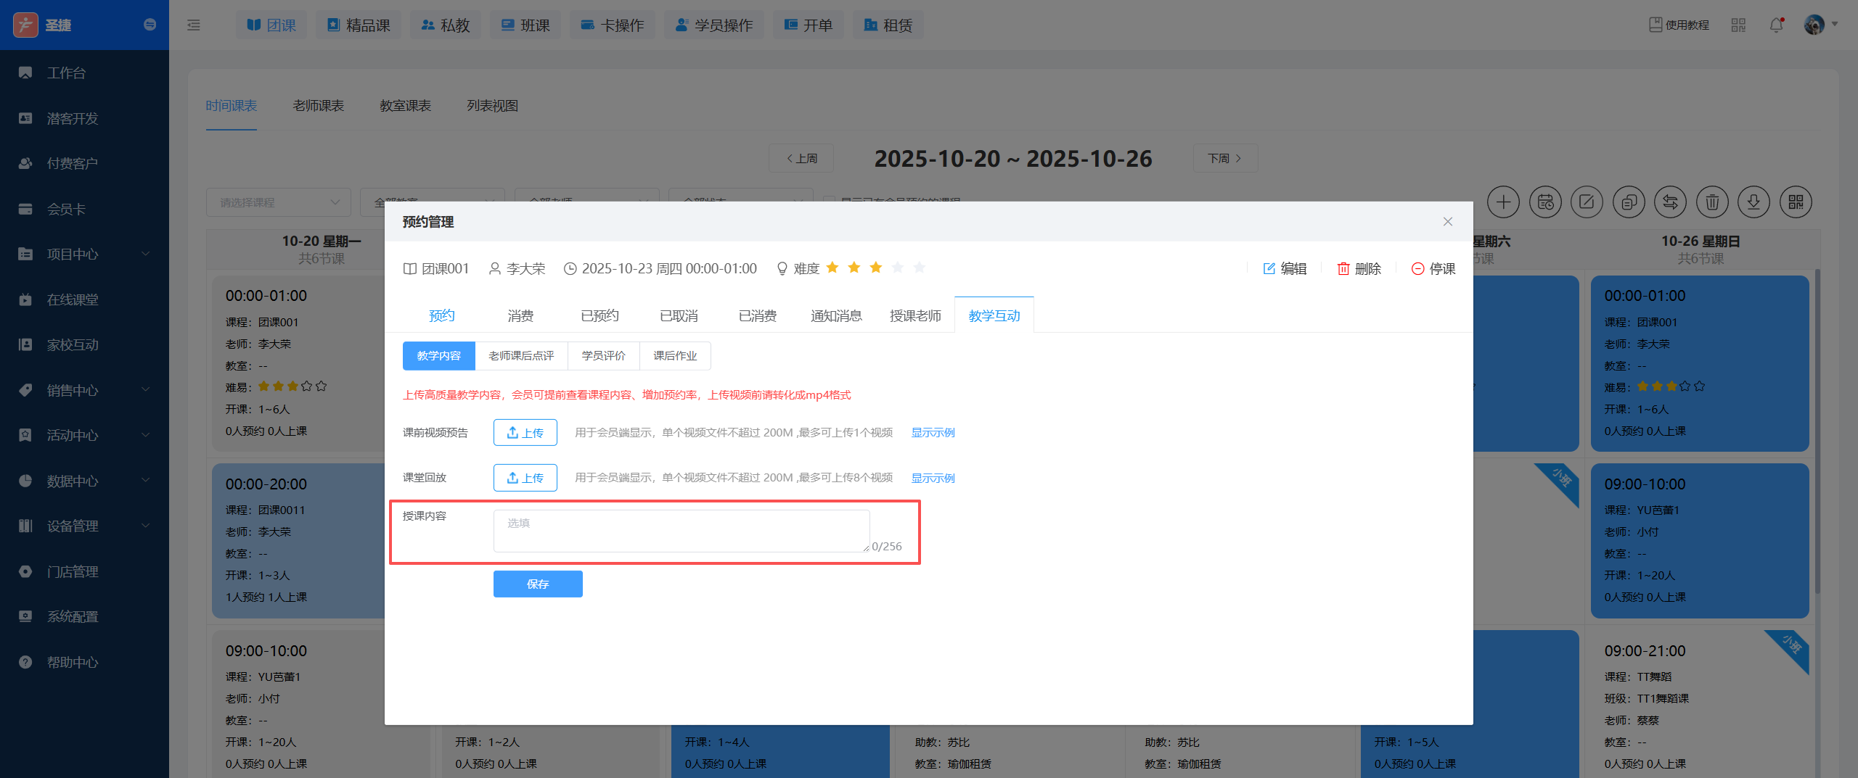
Task: Click the add course plus icon
Action: click(x=1503, y=202)
